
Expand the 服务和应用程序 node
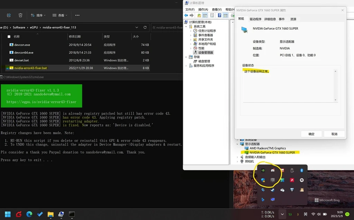pyautogui.click(x=186, y=66)
